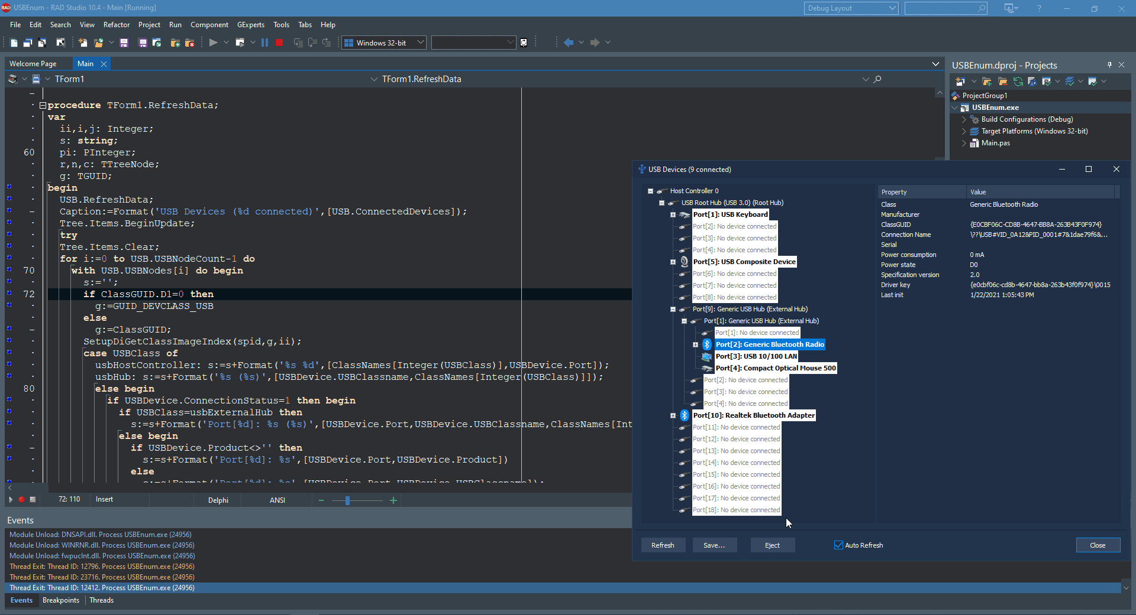Click the Open file folder toolbar icon
Viewport: 1136px width, 615px height.
point(99,43)
